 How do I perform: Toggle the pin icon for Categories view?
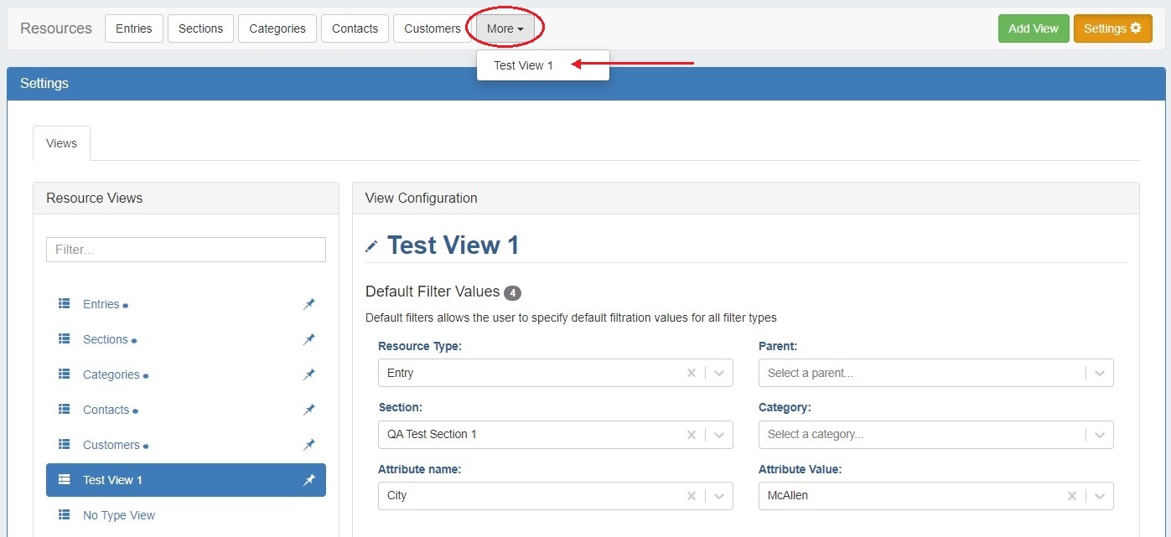309,374
